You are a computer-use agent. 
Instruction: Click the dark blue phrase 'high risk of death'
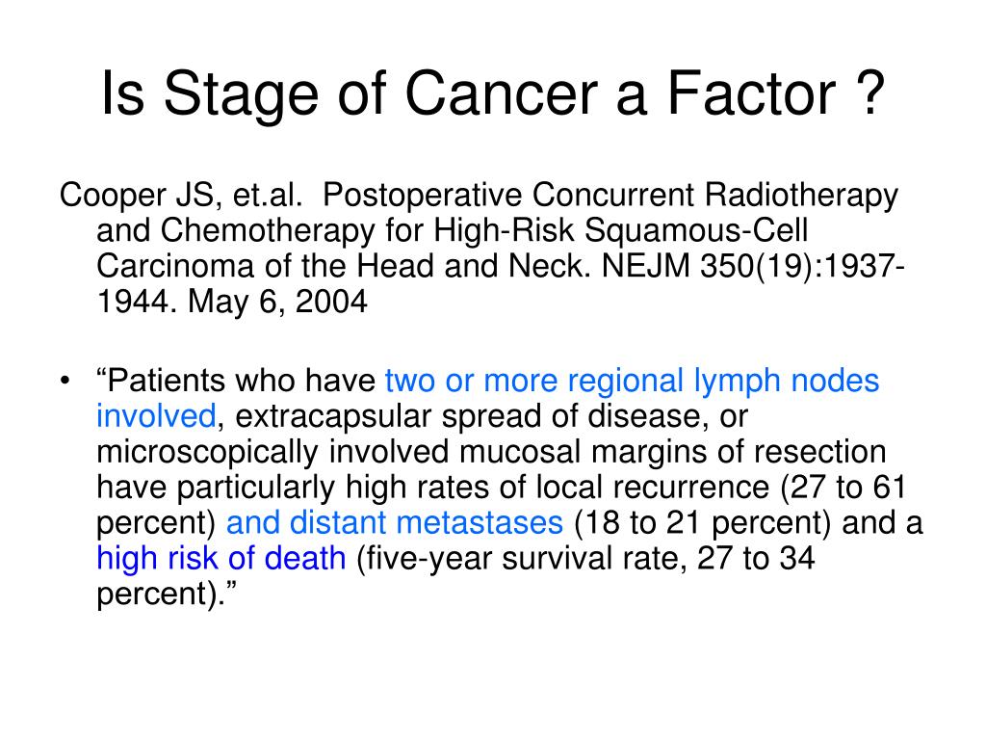point(221,559)
